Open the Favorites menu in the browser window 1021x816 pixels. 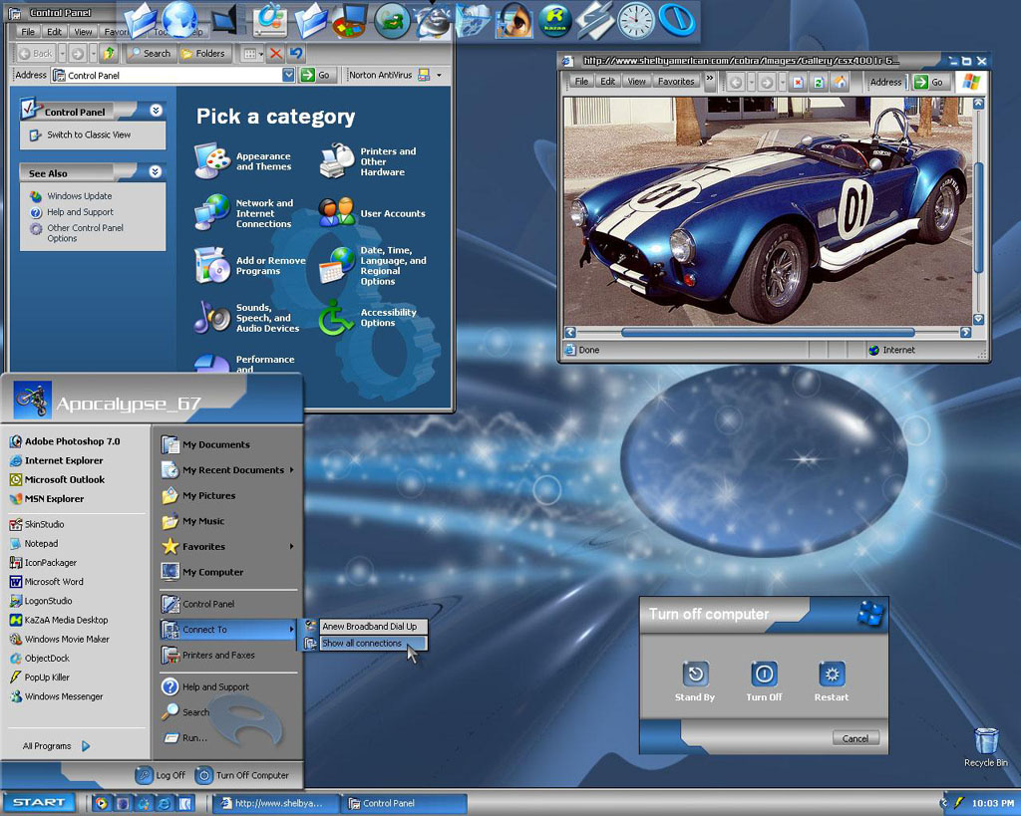pos(676,82)
